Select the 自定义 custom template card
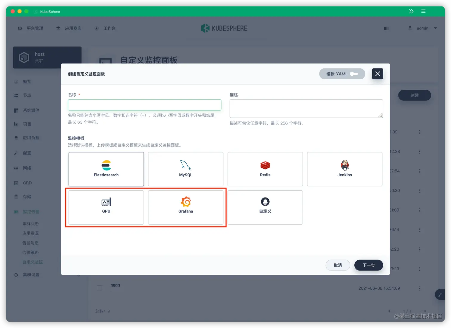The height and width of the screenshot is (328, 451). [265, 207]
